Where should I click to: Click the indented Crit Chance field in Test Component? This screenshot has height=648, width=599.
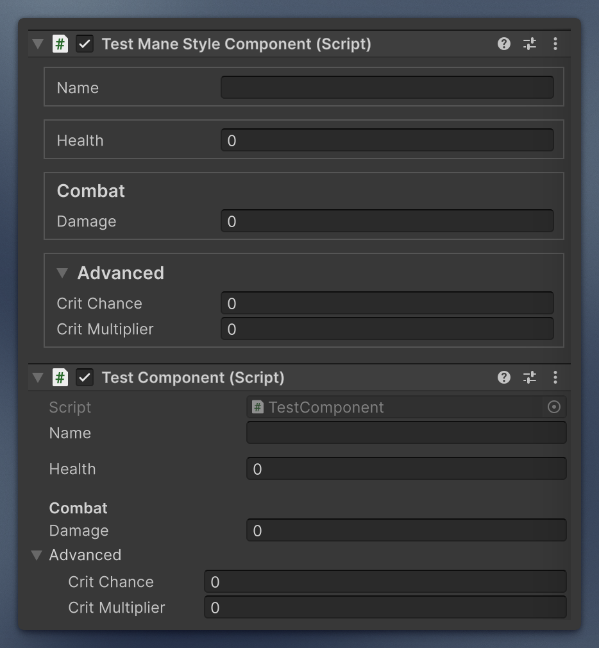[385, 581]
